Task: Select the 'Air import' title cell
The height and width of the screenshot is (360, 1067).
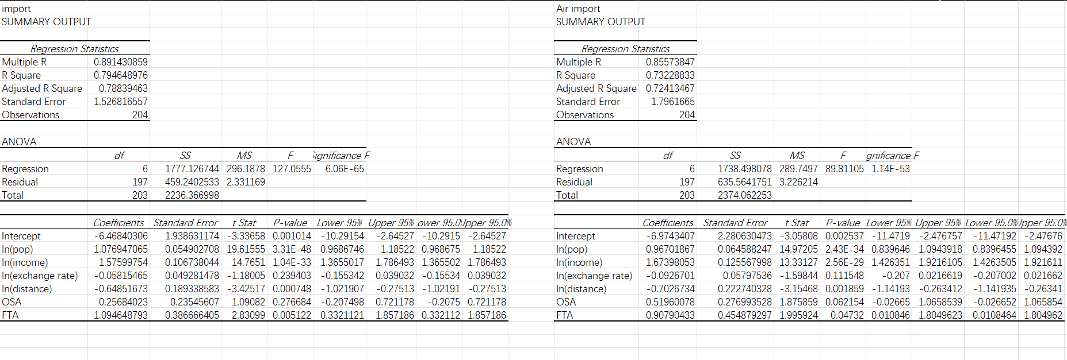Action: [x=578, y=9]
